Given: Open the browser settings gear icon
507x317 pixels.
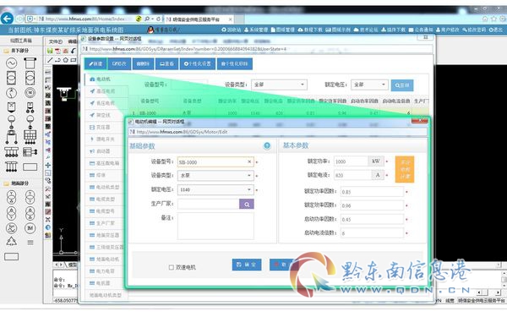Looking at the screenshot, I should (502, 19).
